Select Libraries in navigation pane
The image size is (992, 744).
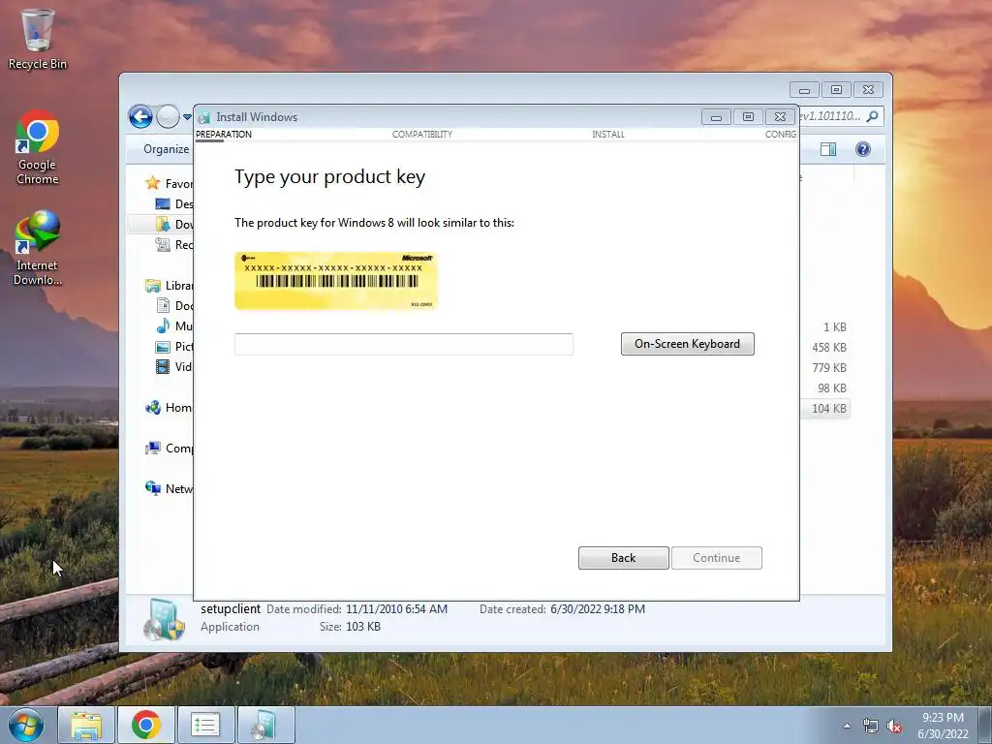pyautogui.click(x=169, y=286)
